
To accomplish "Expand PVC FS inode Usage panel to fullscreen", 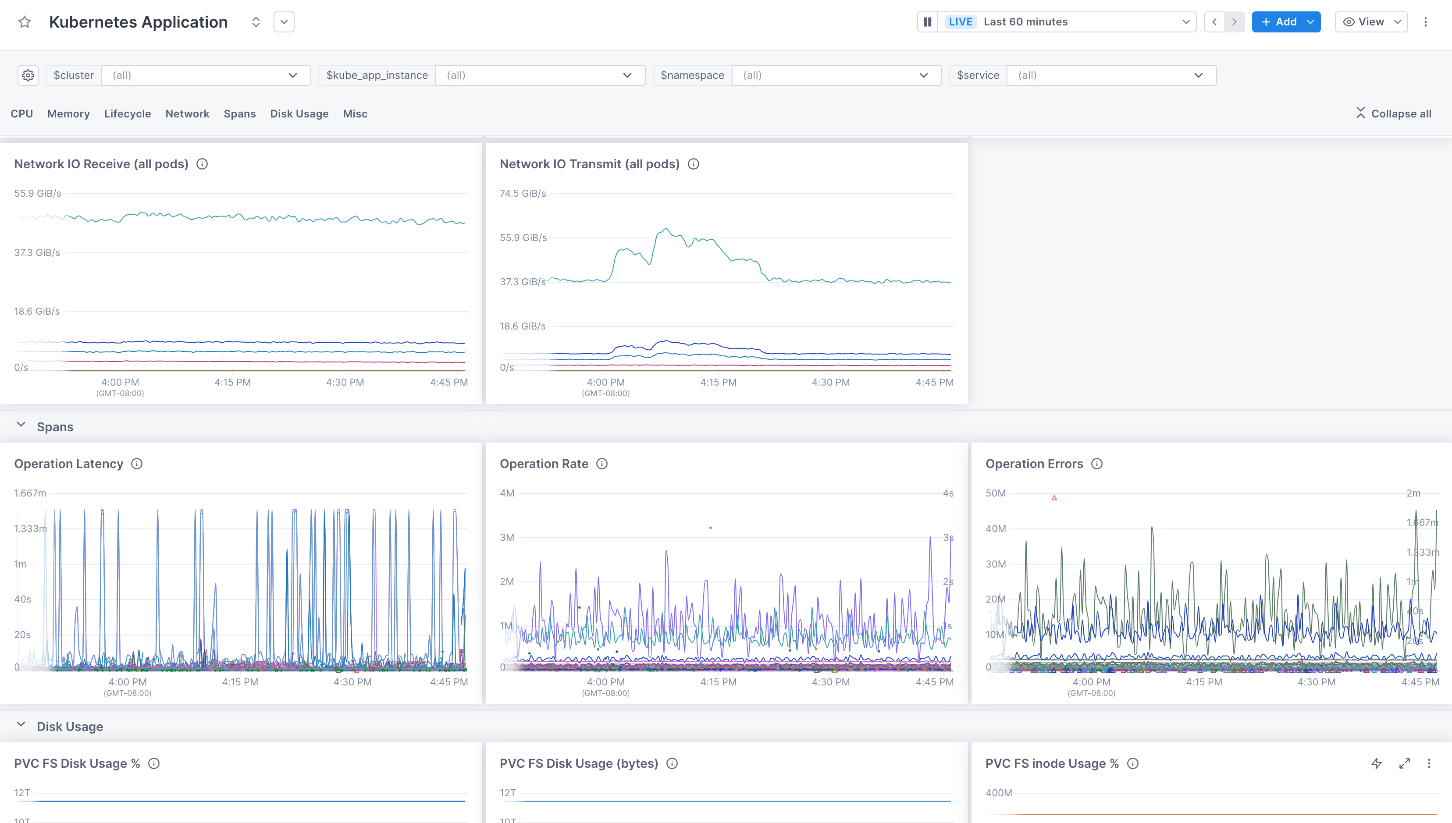I will point(1403,763).
